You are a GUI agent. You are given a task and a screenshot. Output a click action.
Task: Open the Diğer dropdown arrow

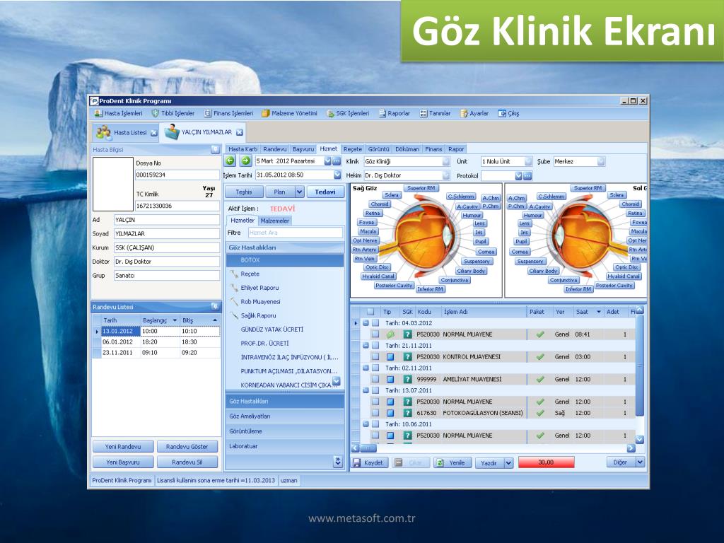pos(640,462)
